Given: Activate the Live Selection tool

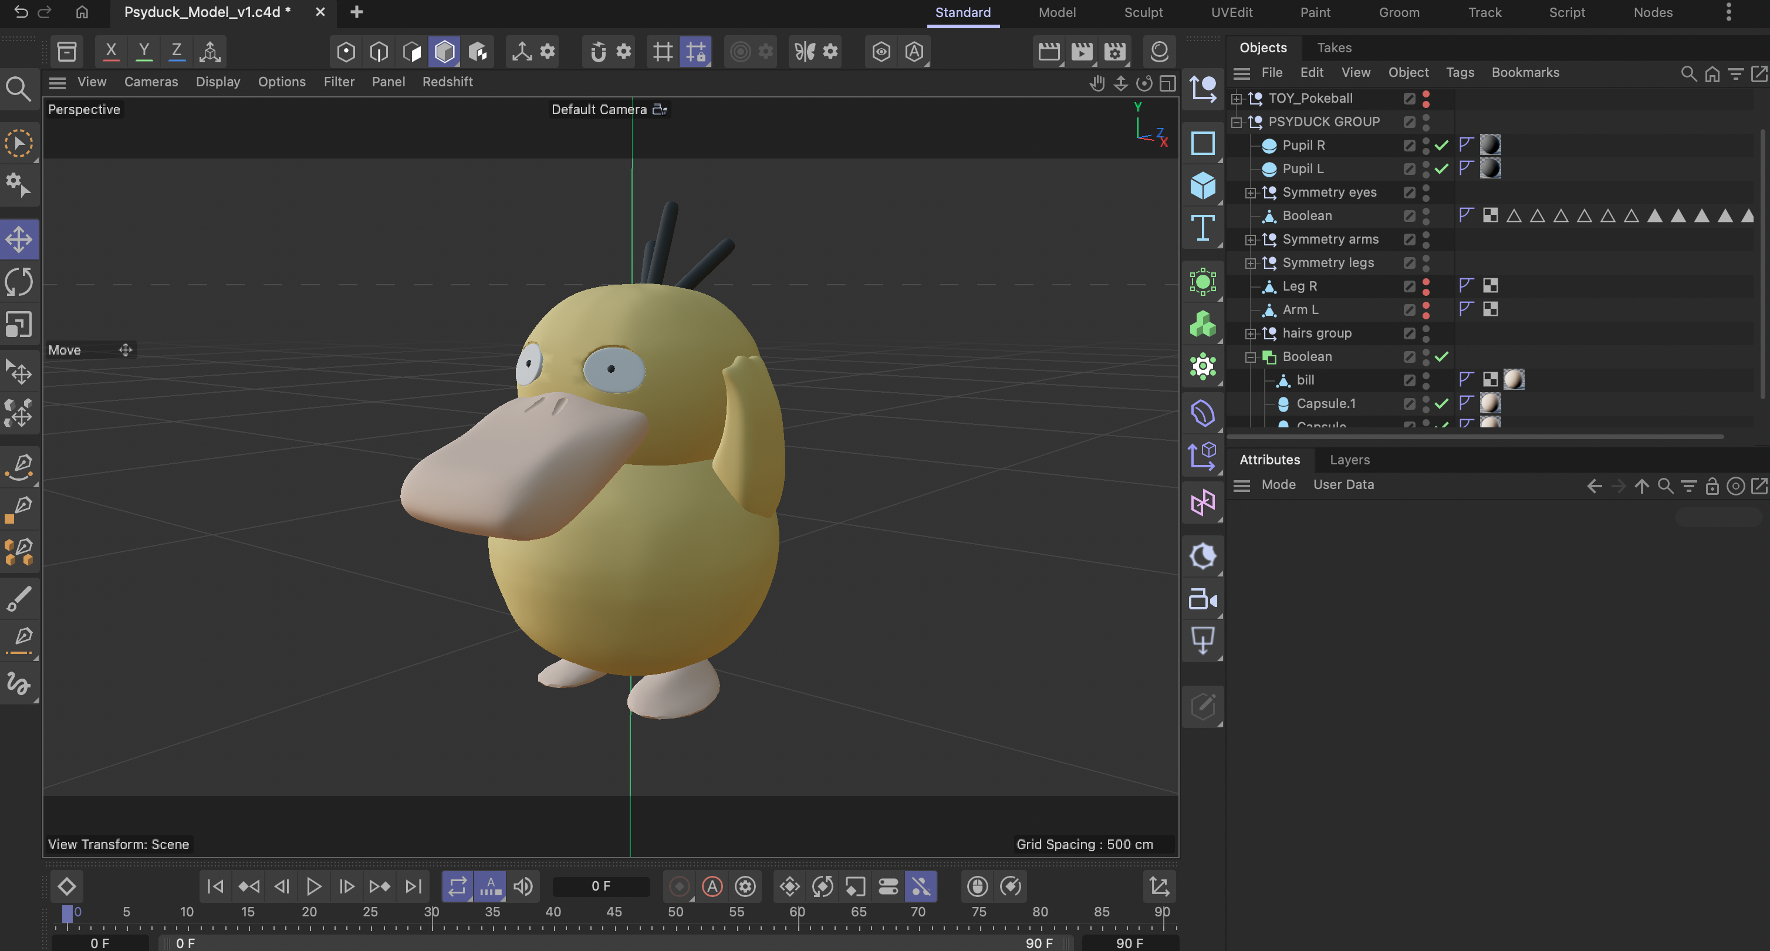Looking at the screenshot, I should click(19, 143).
